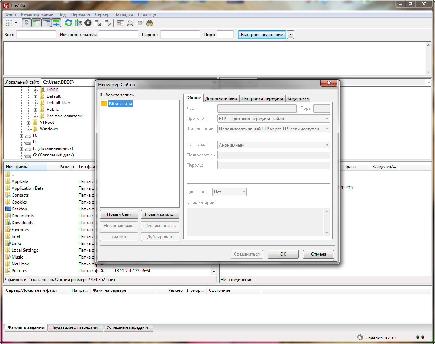Expand the DDDD folder in local tree
This screenshot has height=344, width=435.
[36, 90]
